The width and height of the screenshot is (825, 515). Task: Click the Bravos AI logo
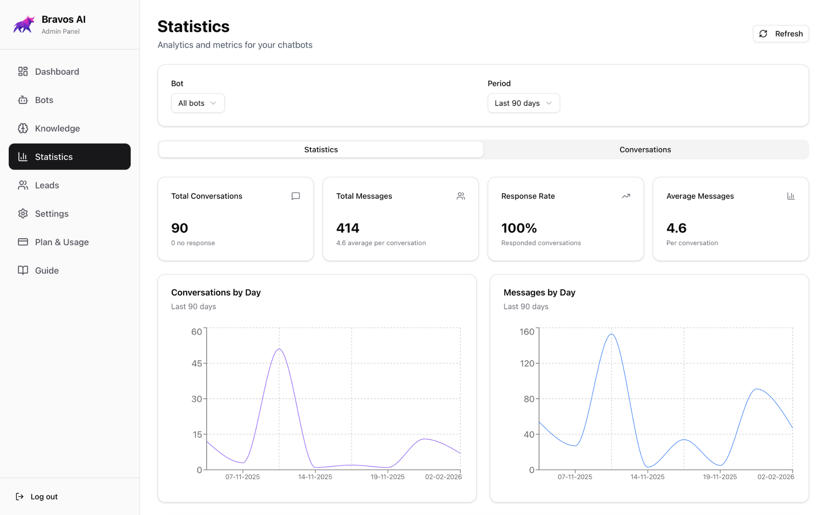[x=23, y=24]
